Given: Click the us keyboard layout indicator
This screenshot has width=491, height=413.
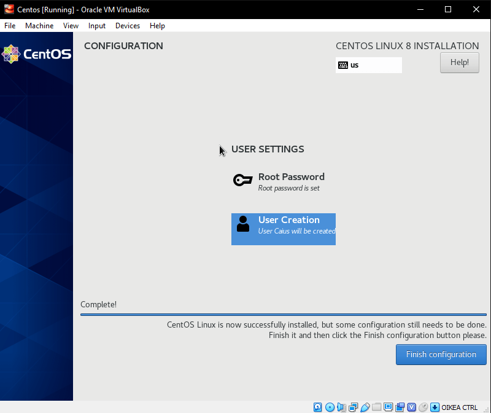Looking at the screenshot, I should point(368,65).
